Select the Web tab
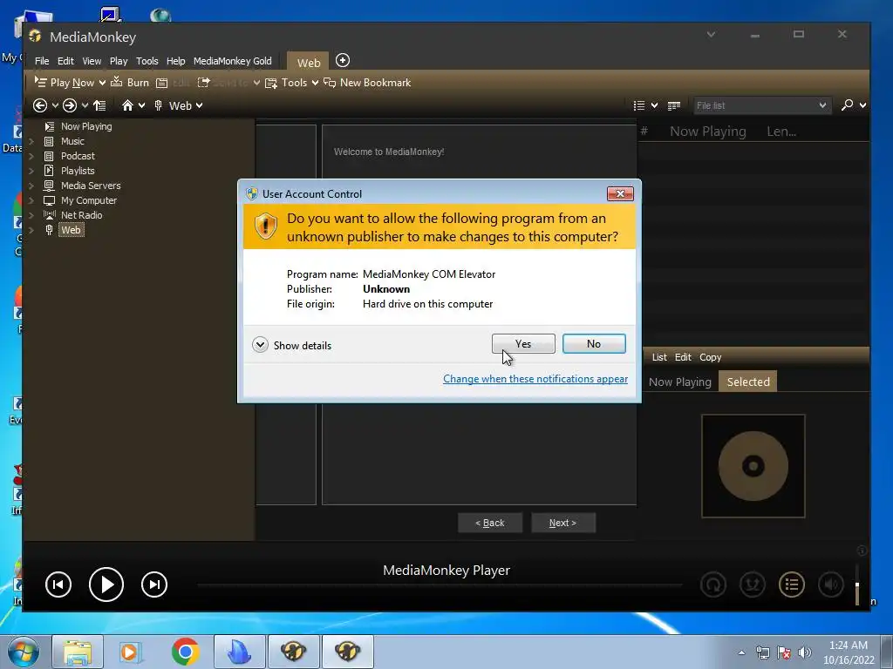The width and height of the screenshot is (893, 669). tap(308, 63)
